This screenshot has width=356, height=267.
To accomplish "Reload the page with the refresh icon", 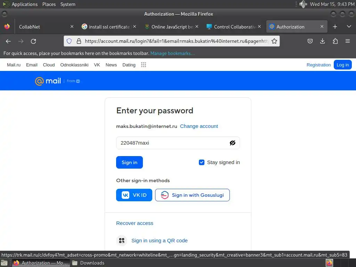I will point(33,41).
